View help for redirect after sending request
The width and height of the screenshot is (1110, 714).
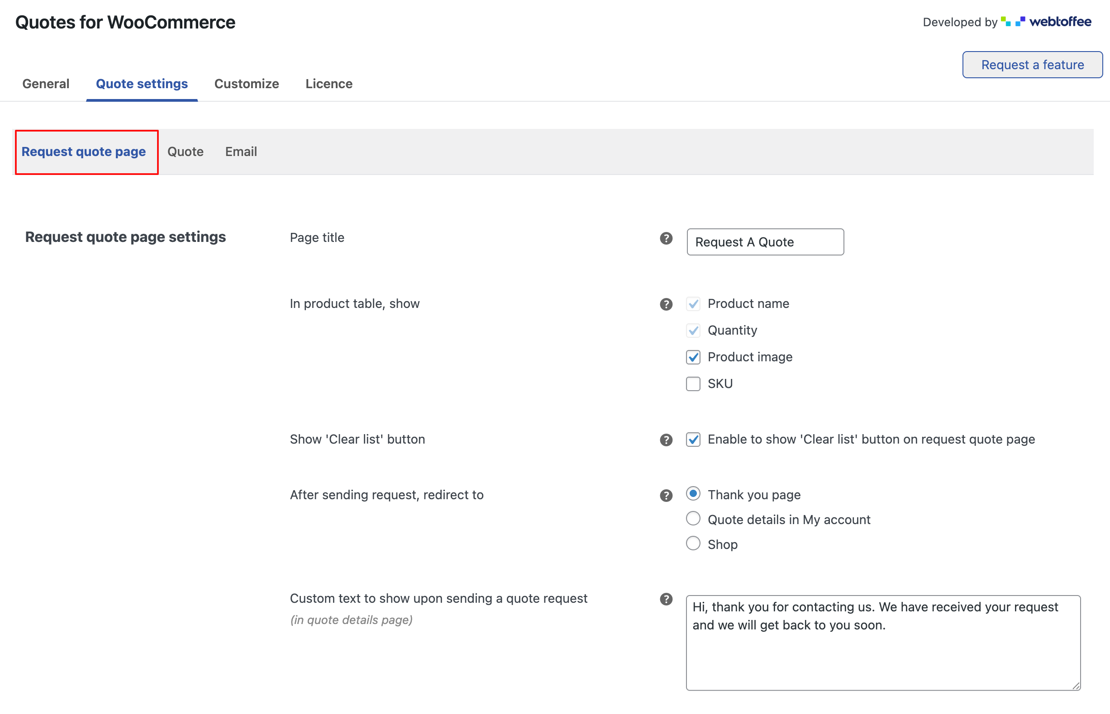666,495
